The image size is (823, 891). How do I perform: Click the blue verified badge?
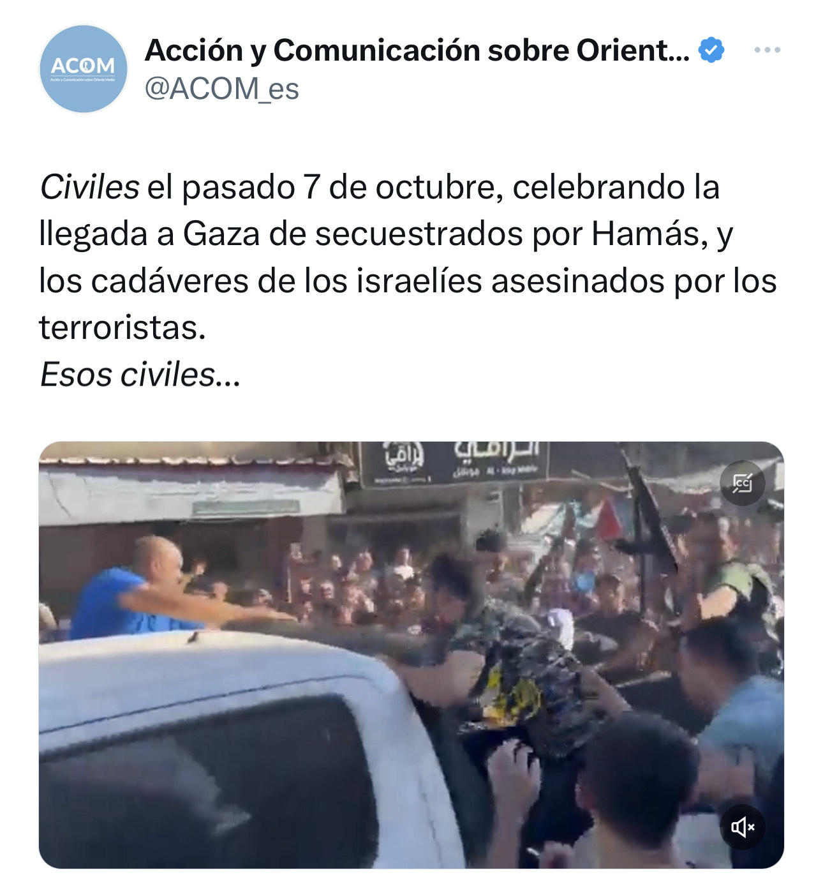(711, 50)
